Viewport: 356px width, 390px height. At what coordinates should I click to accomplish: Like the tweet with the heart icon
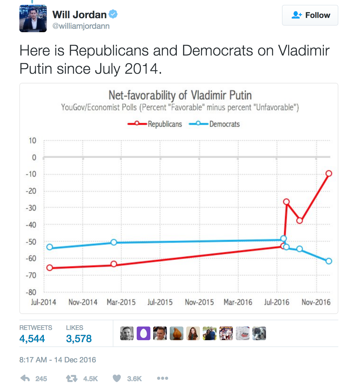tap(117, 378)
